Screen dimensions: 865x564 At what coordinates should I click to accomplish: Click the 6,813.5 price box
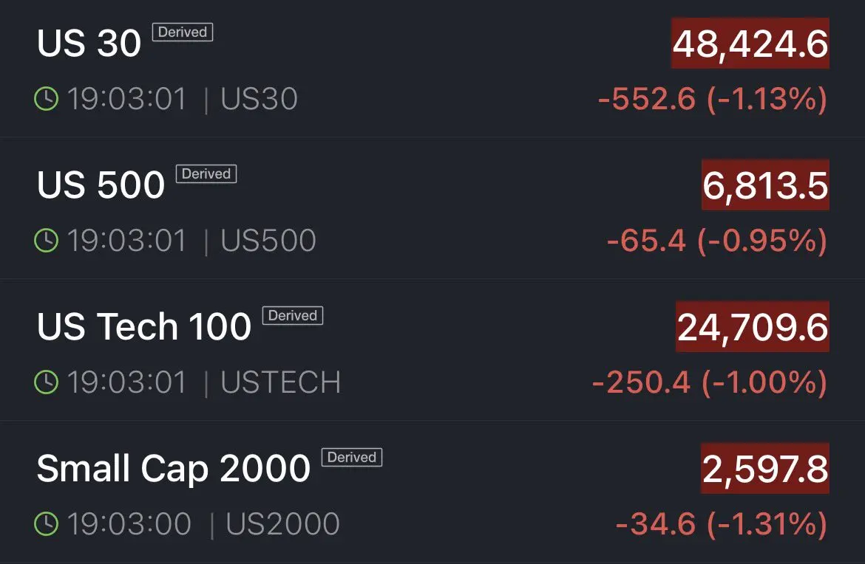(x=764, y=185)
